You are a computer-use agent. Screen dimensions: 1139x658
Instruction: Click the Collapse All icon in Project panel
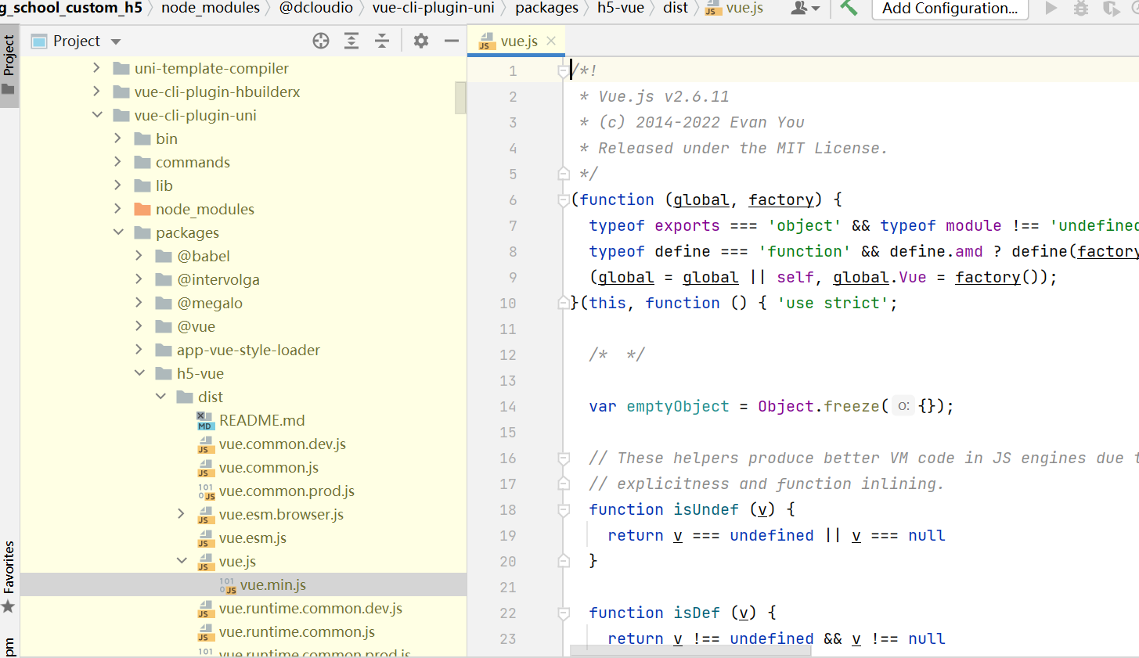(382, 41)
